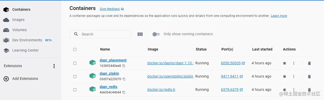
Task: Copy the dapr_placement container ID
Action: [x=124, y=66]
